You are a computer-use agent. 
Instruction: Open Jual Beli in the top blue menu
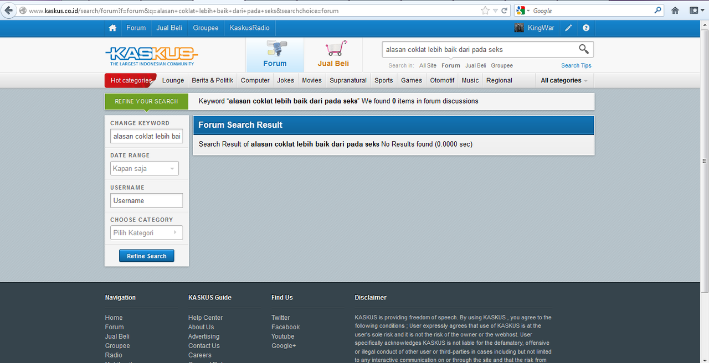[169, 28]
